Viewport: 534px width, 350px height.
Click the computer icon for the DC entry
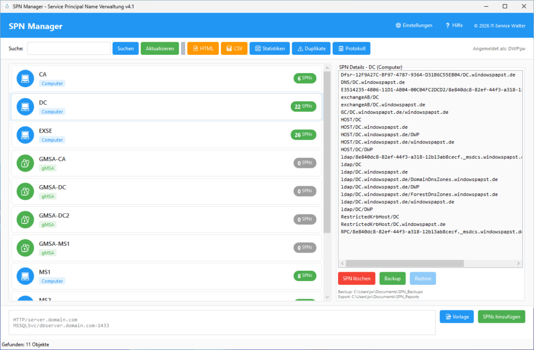coord(25,106)
